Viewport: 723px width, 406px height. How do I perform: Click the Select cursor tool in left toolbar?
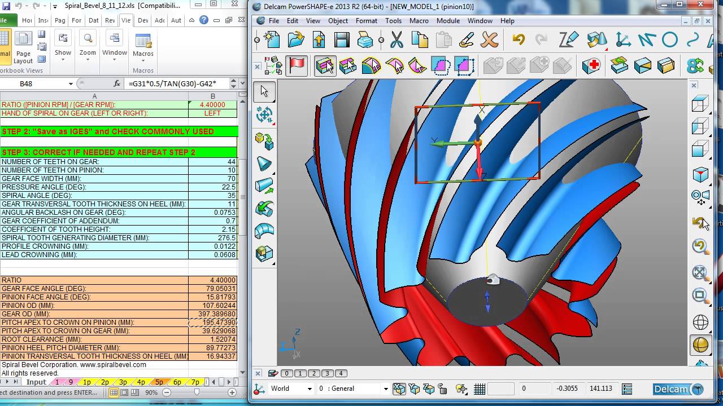pos(264,91)
